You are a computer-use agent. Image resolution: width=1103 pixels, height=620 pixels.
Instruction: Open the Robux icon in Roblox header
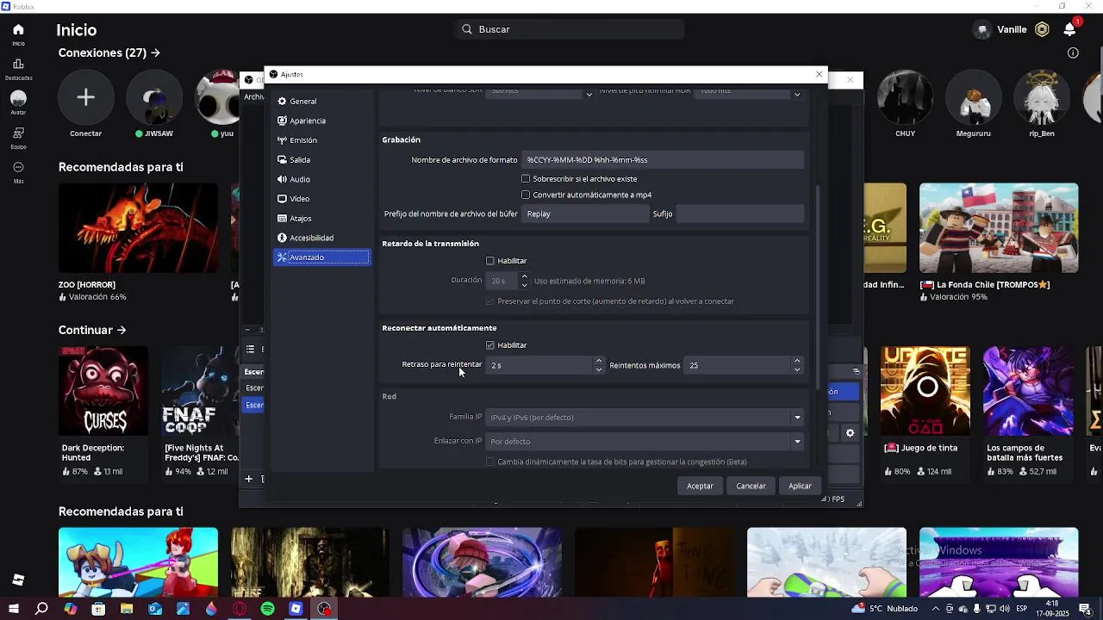pyautogui.click(x=1042, y=29)
